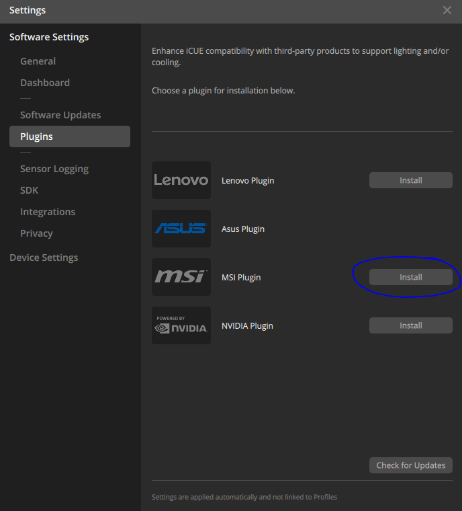Click 'Choose a plugin for installation below' text
The image size is (462, 511).
(x=224, y=91)
